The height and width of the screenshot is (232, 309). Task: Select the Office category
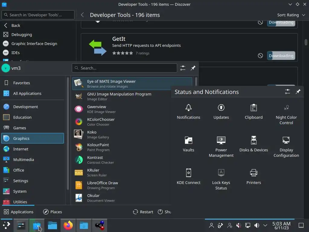pyautogui.click(x=33, y=170)
